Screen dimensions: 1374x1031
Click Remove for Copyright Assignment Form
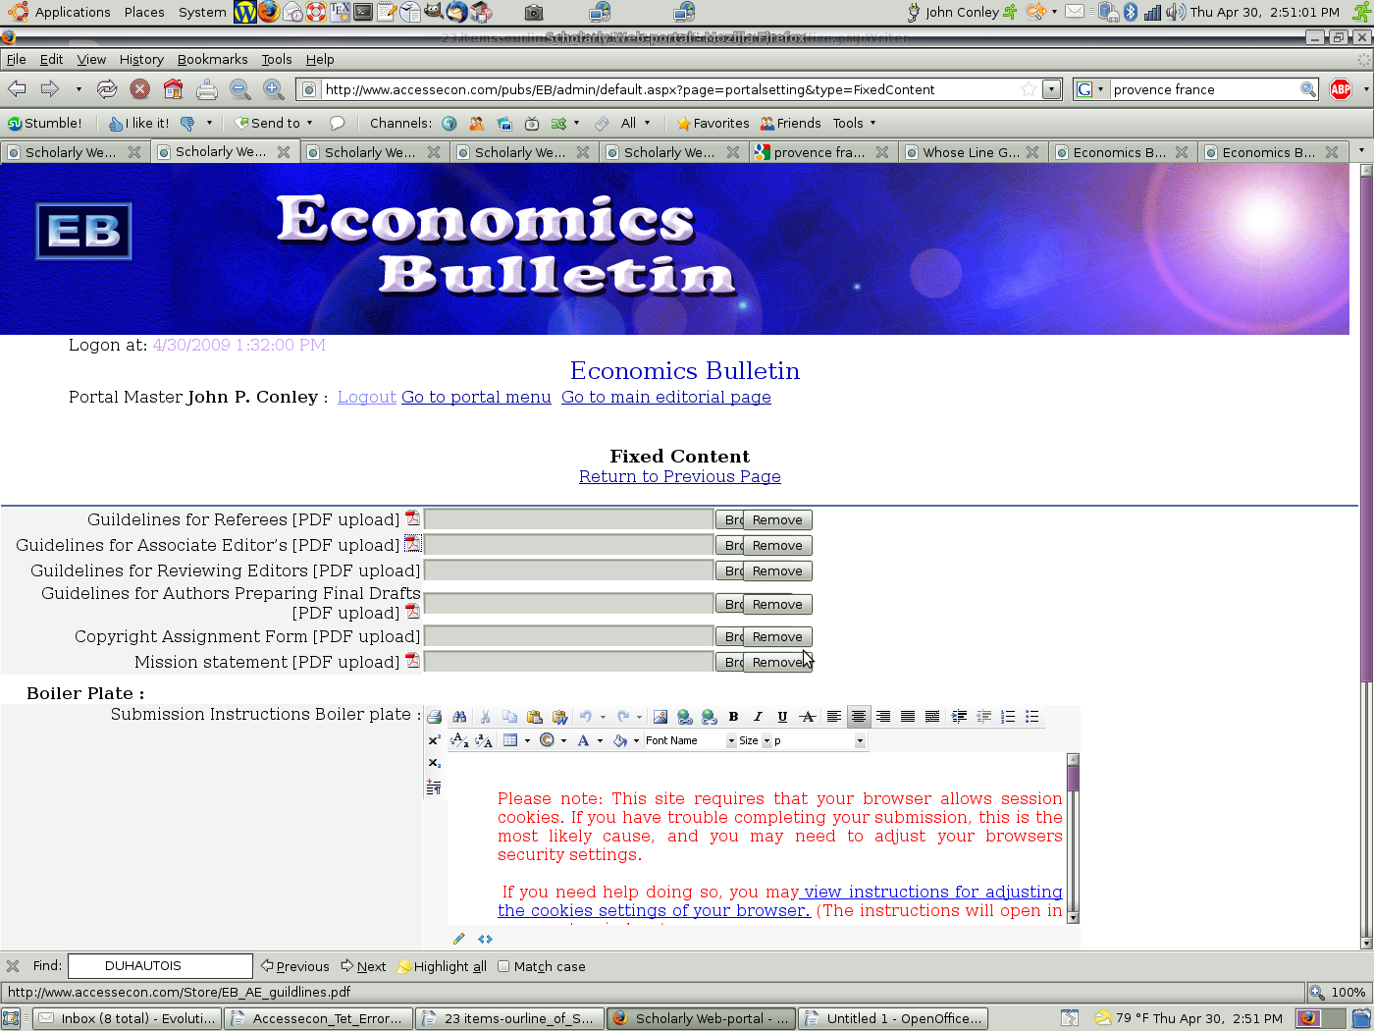777,636
